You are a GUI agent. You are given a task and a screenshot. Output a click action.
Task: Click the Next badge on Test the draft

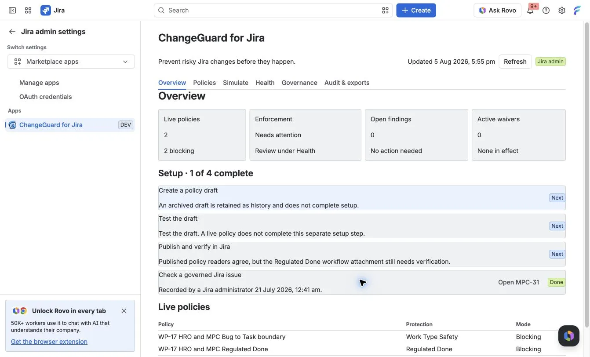click(557, 226)
